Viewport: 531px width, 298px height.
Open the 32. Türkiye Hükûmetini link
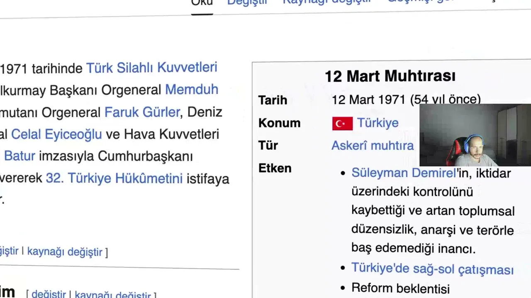click(114, 179)
